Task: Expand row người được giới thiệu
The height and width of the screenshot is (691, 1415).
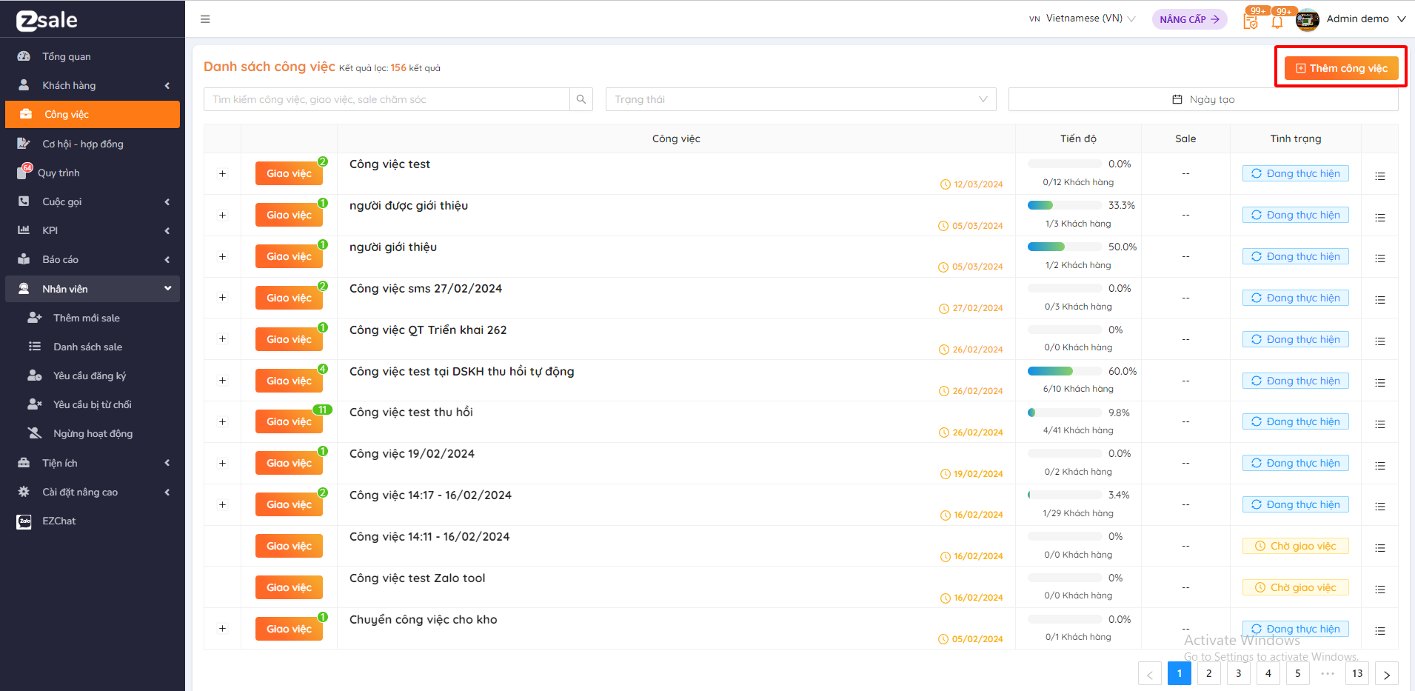Action: (222, 215)
